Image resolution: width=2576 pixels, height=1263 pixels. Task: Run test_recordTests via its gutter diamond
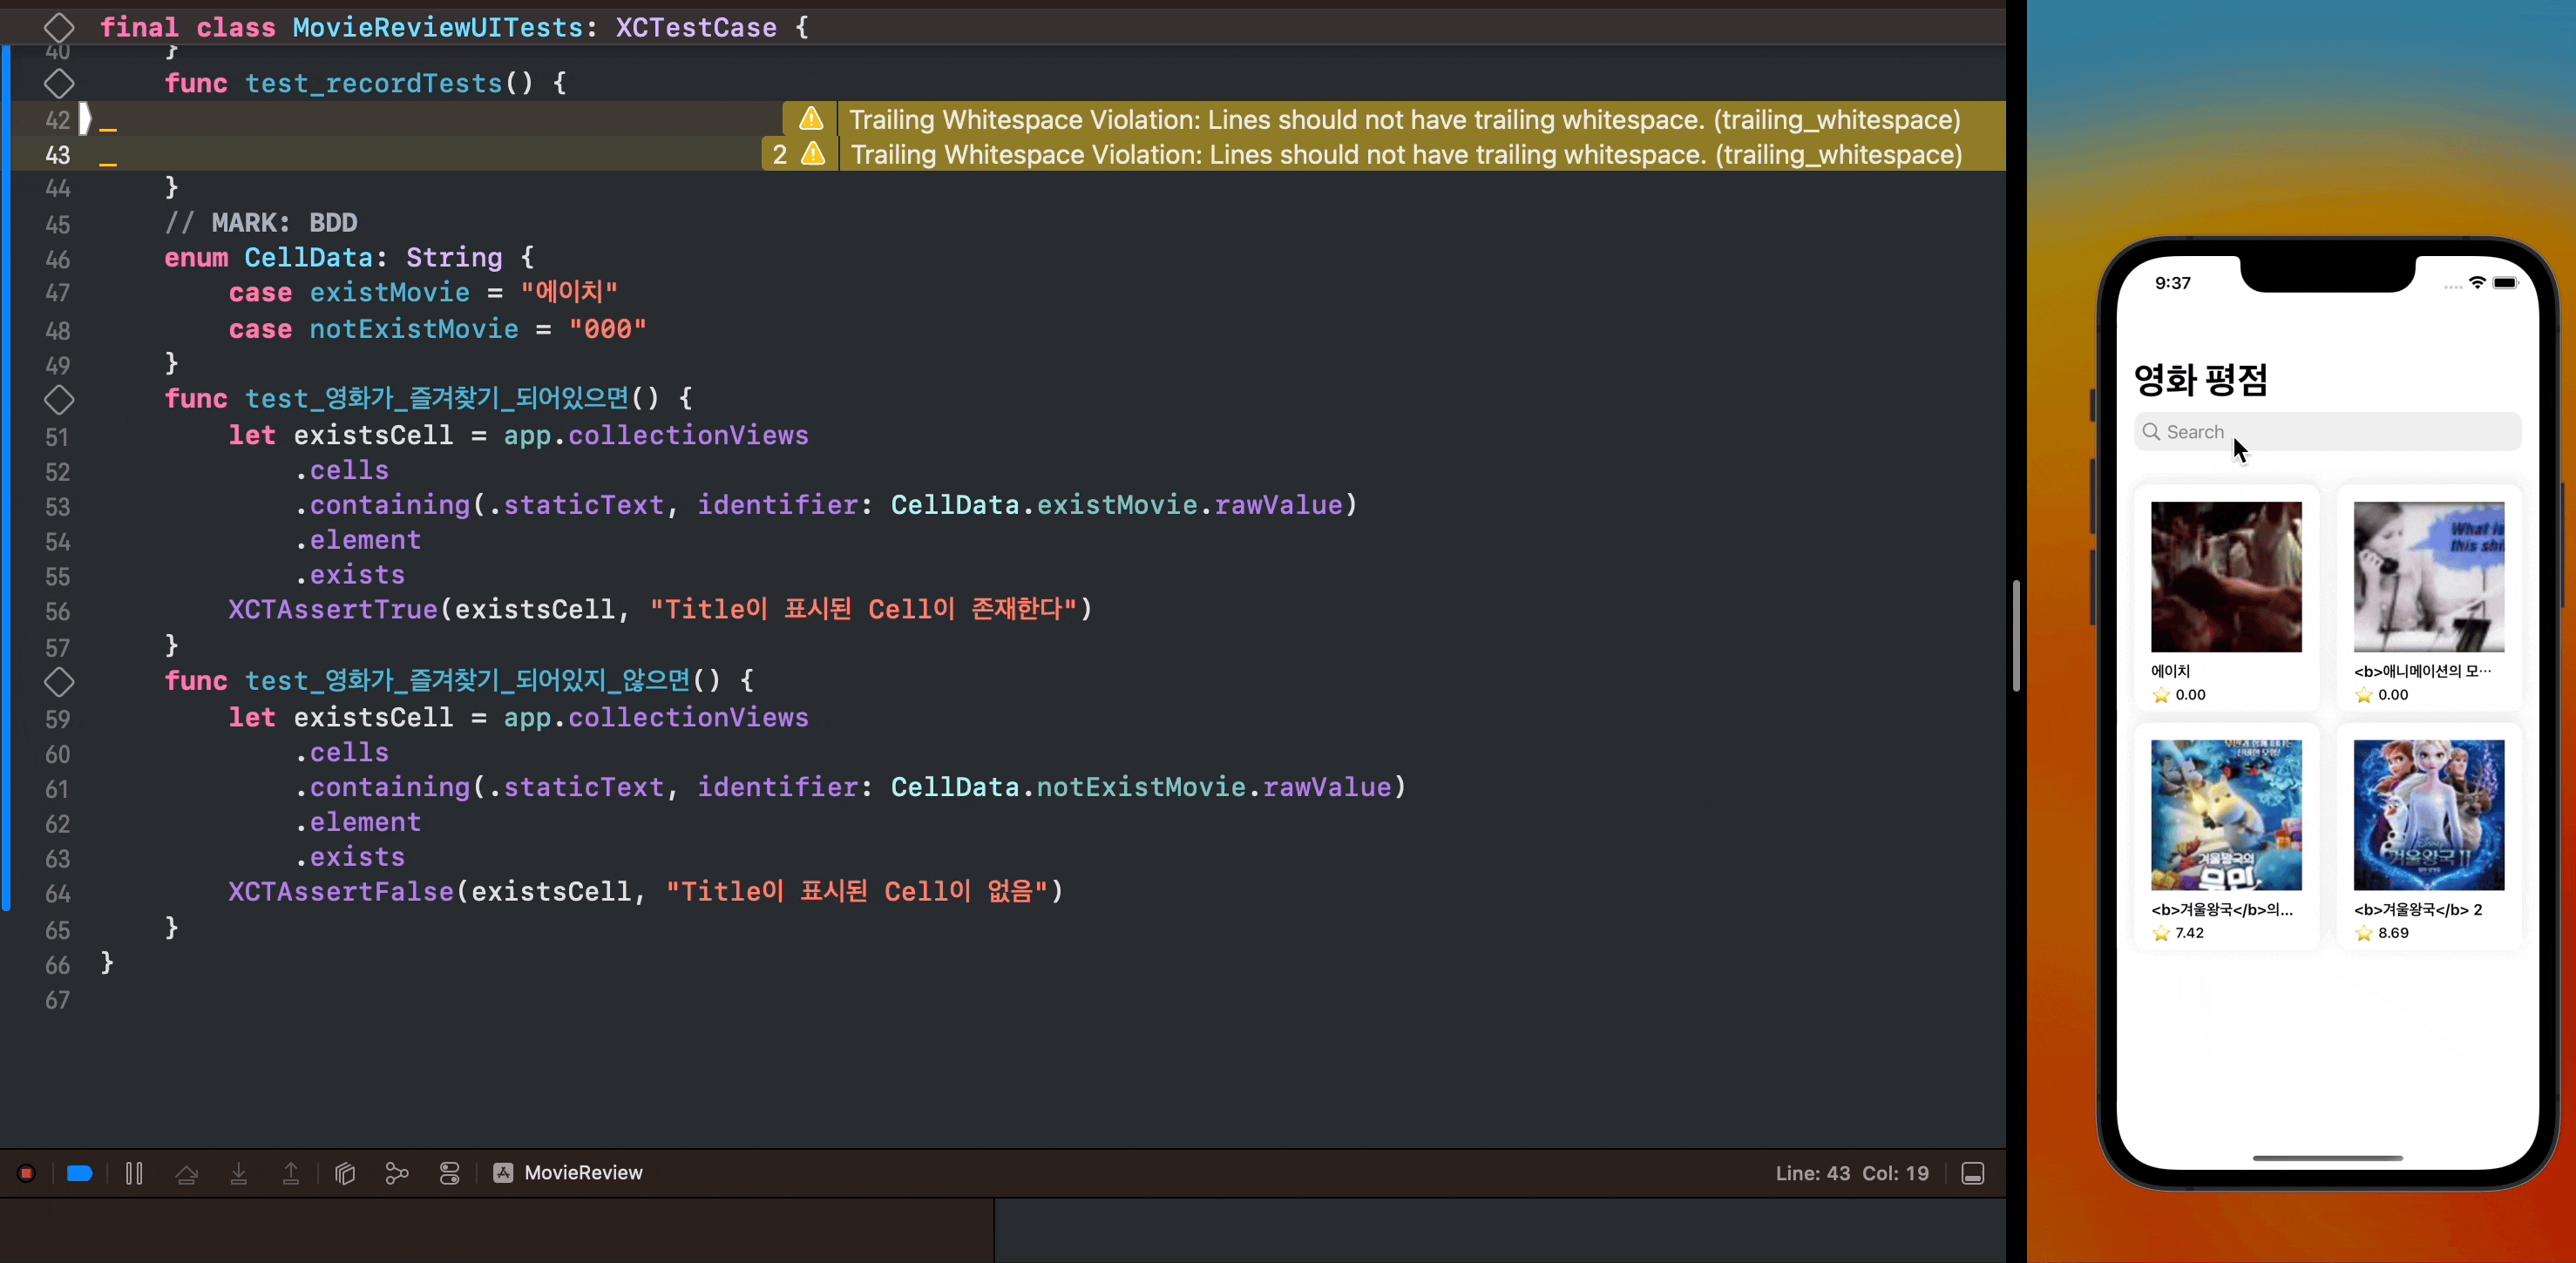pos(59,83)
